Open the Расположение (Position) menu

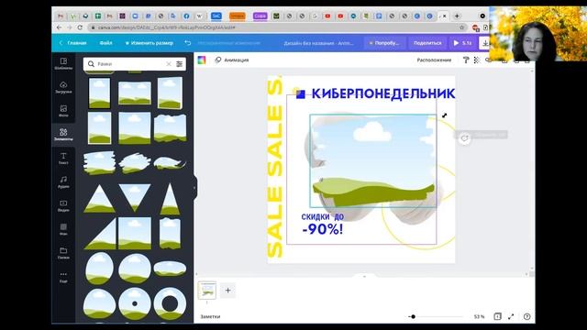point(434,60)
